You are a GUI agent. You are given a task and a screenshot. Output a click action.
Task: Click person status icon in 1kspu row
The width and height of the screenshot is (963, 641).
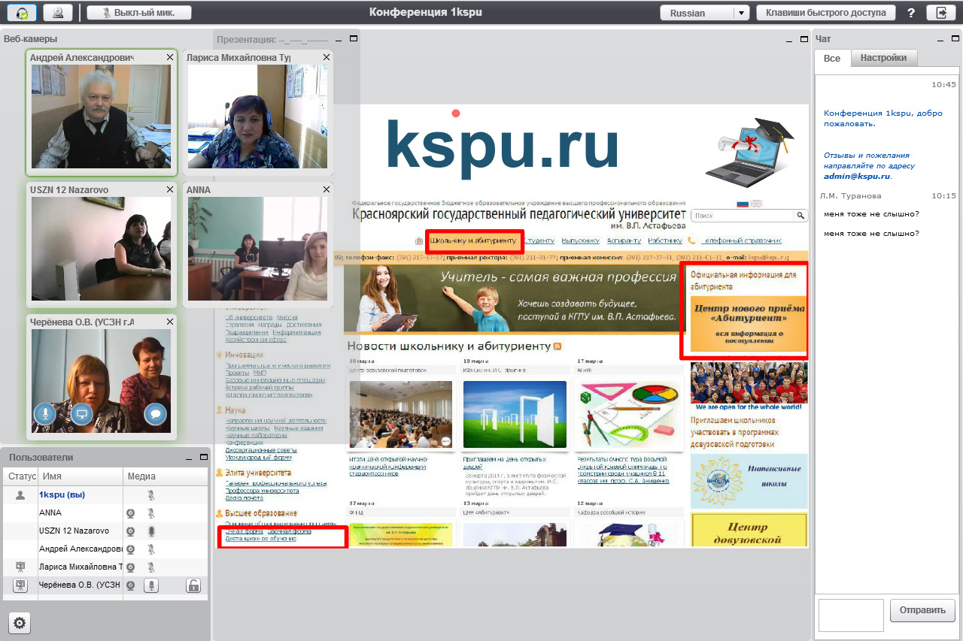tap(20, 495)
